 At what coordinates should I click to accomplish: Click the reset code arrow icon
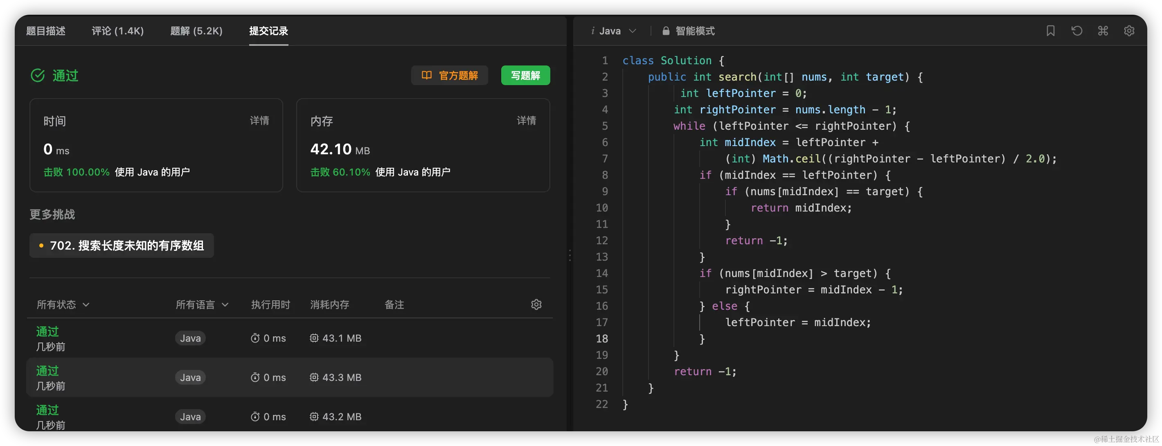tap(1077, 31)
